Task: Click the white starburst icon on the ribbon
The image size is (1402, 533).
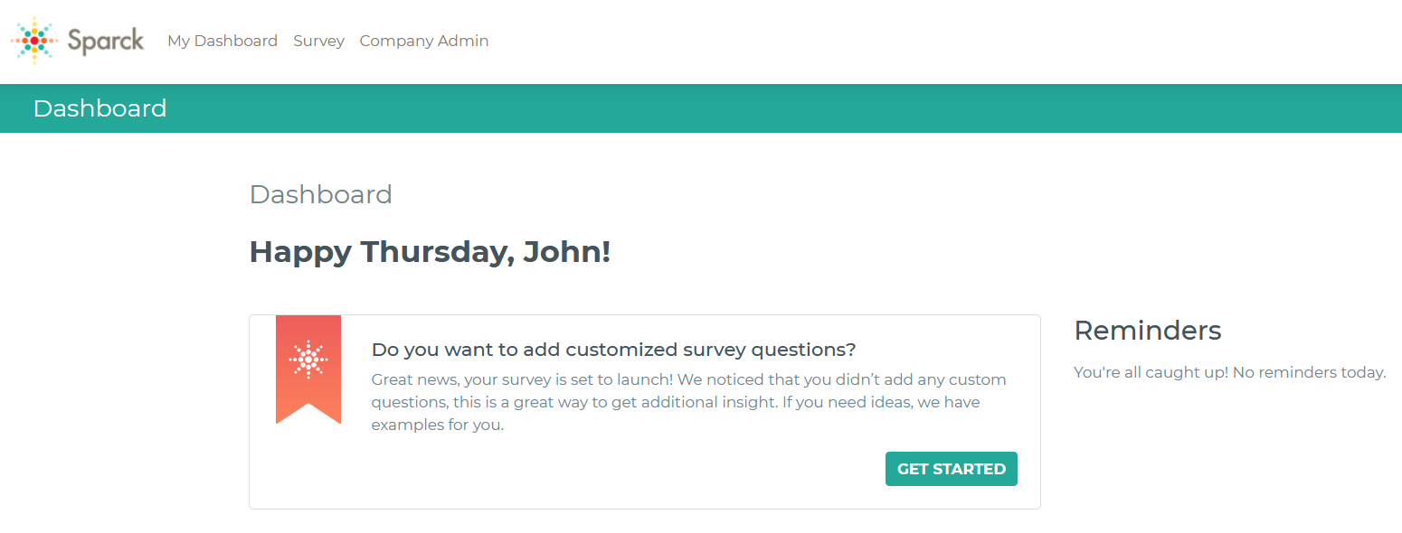Action: (x=308, y=360)
